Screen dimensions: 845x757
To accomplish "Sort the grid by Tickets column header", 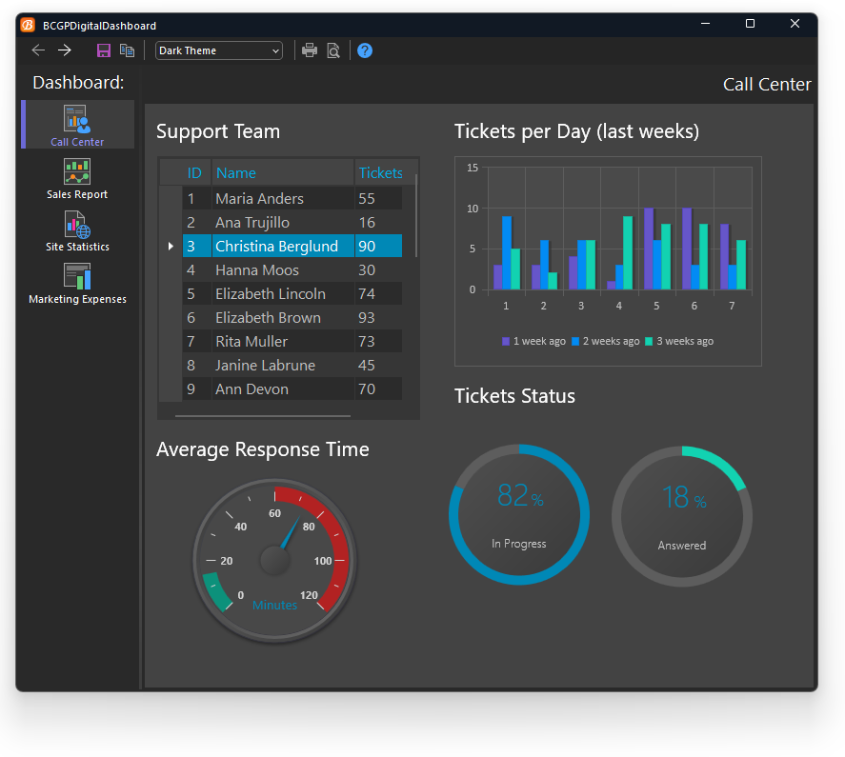I will 380,173.
